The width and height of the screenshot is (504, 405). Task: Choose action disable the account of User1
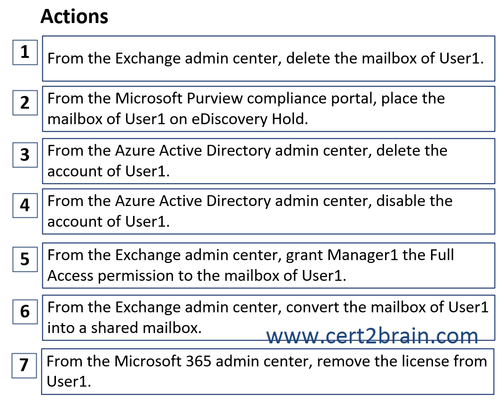(268, 211)
